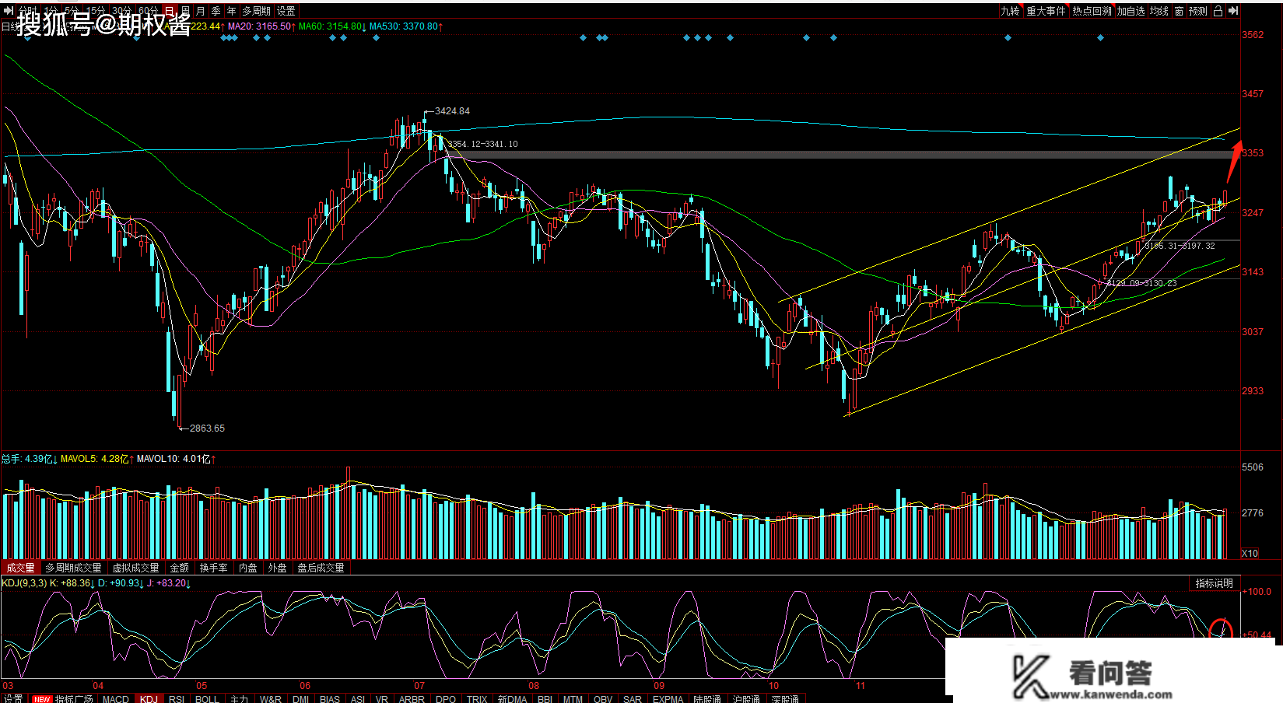Click the collapse arrow icon at top-left
Screen dimensions: 1283x703
[x=9, y=11]
